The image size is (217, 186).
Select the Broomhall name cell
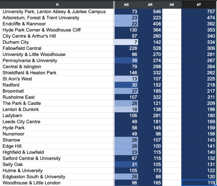tap(57, 91)
